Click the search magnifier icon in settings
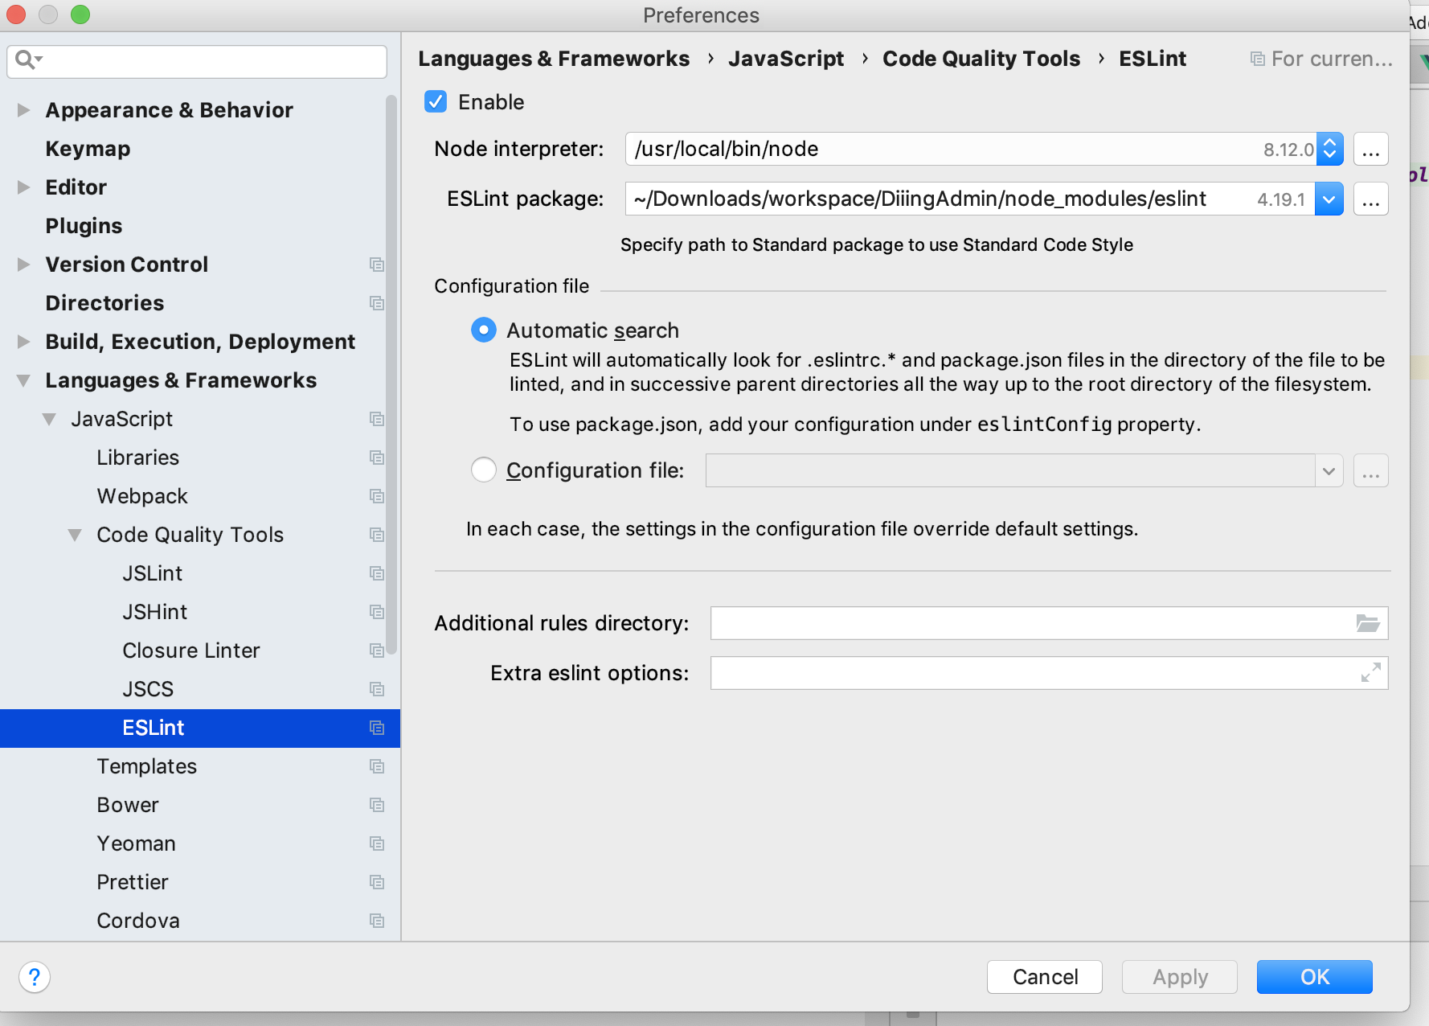 coord(28,60)
